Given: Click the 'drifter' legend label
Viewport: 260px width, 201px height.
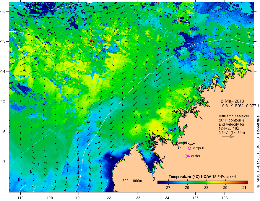Looking at the screenshot, I should click(196, 156).
